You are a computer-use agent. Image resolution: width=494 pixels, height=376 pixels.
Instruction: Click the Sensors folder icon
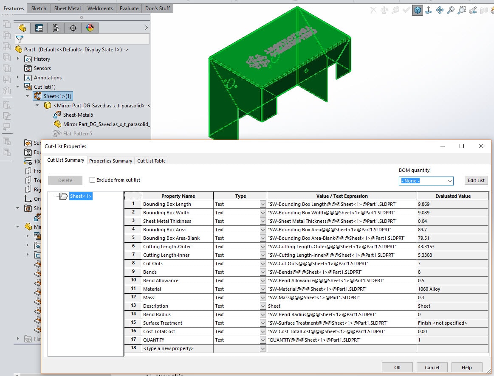(28, 68)
